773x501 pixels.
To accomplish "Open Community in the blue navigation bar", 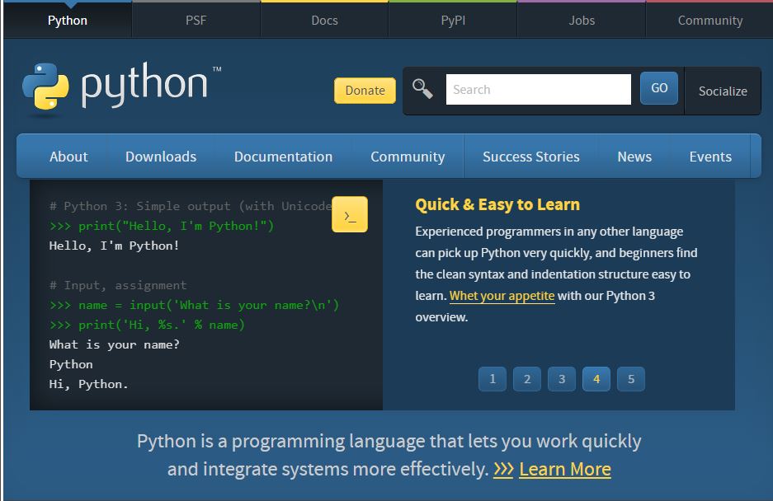I will click(408, 157).
